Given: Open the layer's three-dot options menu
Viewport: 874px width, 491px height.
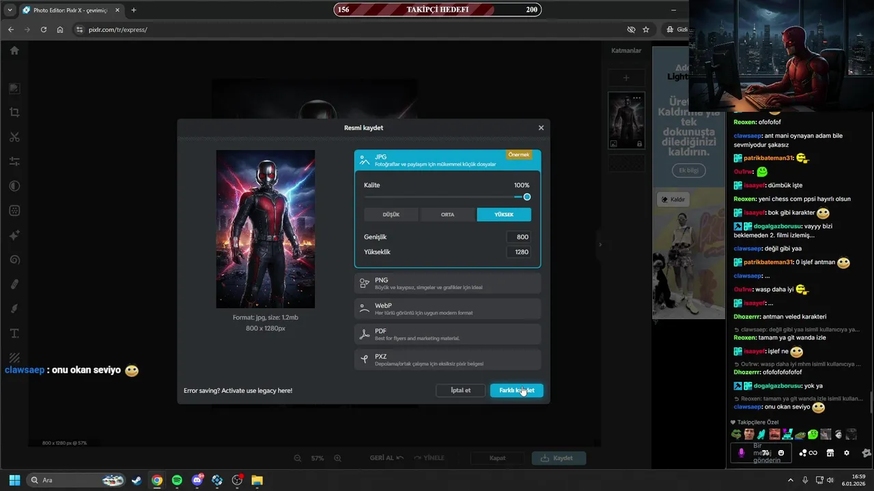Looking at the screenshot, I should click(x=636, y=98).
